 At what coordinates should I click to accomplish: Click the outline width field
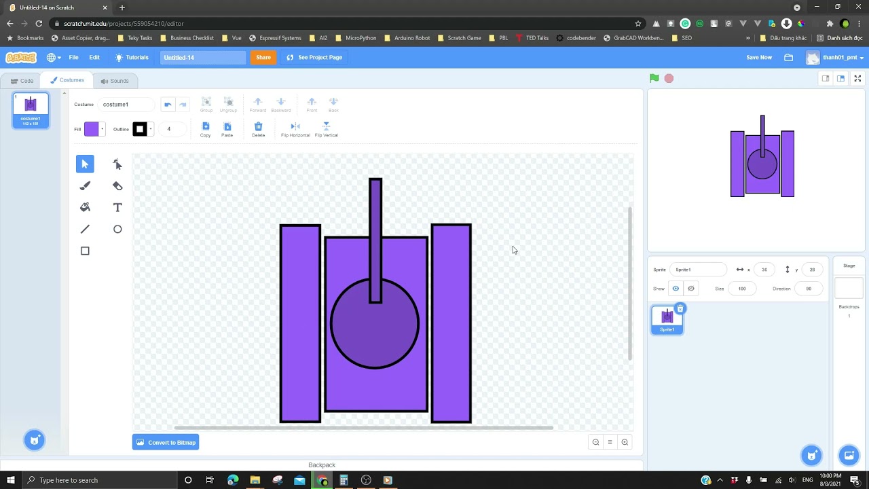pos(172,129)
